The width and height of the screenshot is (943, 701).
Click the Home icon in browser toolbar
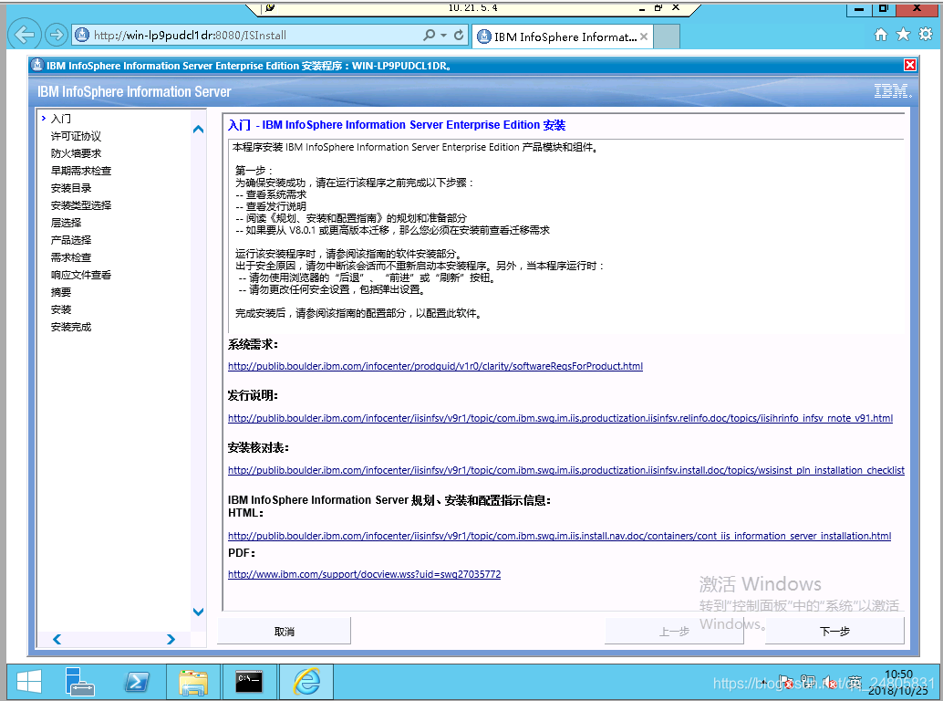pos(880,35)
